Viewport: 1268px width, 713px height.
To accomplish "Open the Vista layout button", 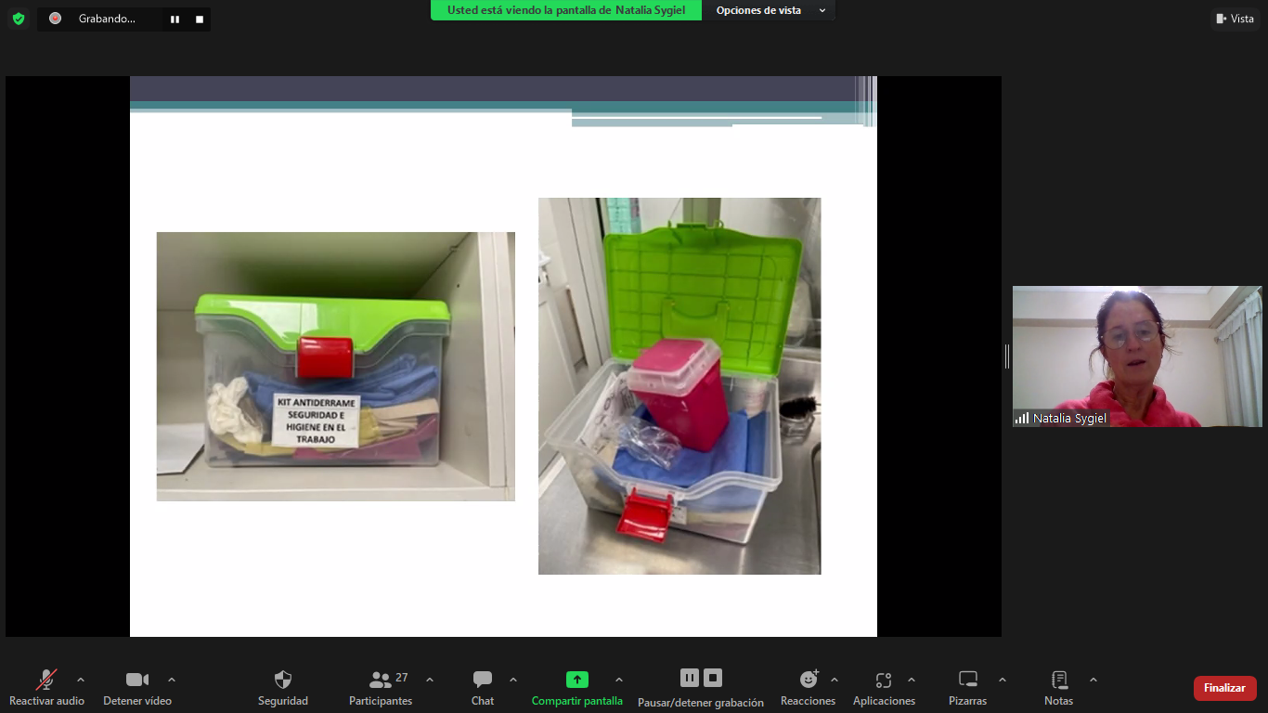I will tap(1235, 19).
